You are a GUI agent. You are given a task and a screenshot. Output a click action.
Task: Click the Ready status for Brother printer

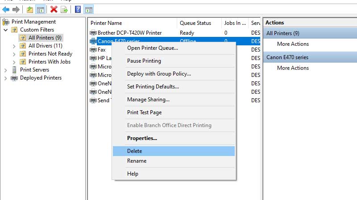coord(187,33)
